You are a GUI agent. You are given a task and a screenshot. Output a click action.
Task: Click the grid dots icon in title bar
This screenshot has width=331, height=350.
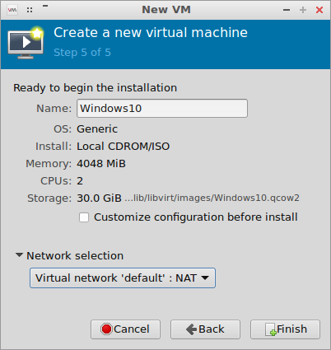pyautogui.click(x=30, y=10)
